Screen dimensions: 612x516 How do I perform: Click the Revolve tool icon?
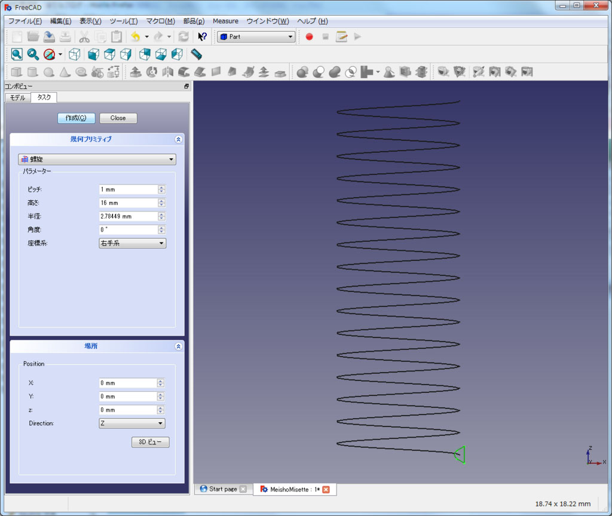[152, 72]
